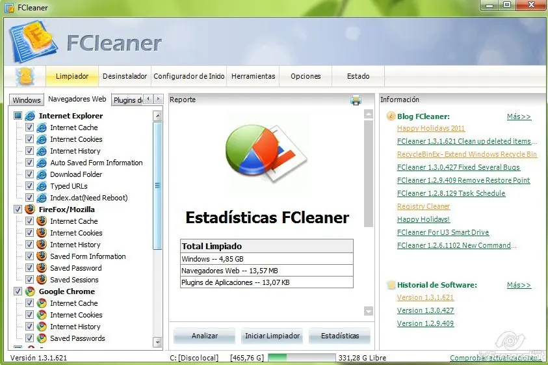Click IE icon beside Typed URLs
This screenshot has height=365, width=548.
(x=42, y=186)
